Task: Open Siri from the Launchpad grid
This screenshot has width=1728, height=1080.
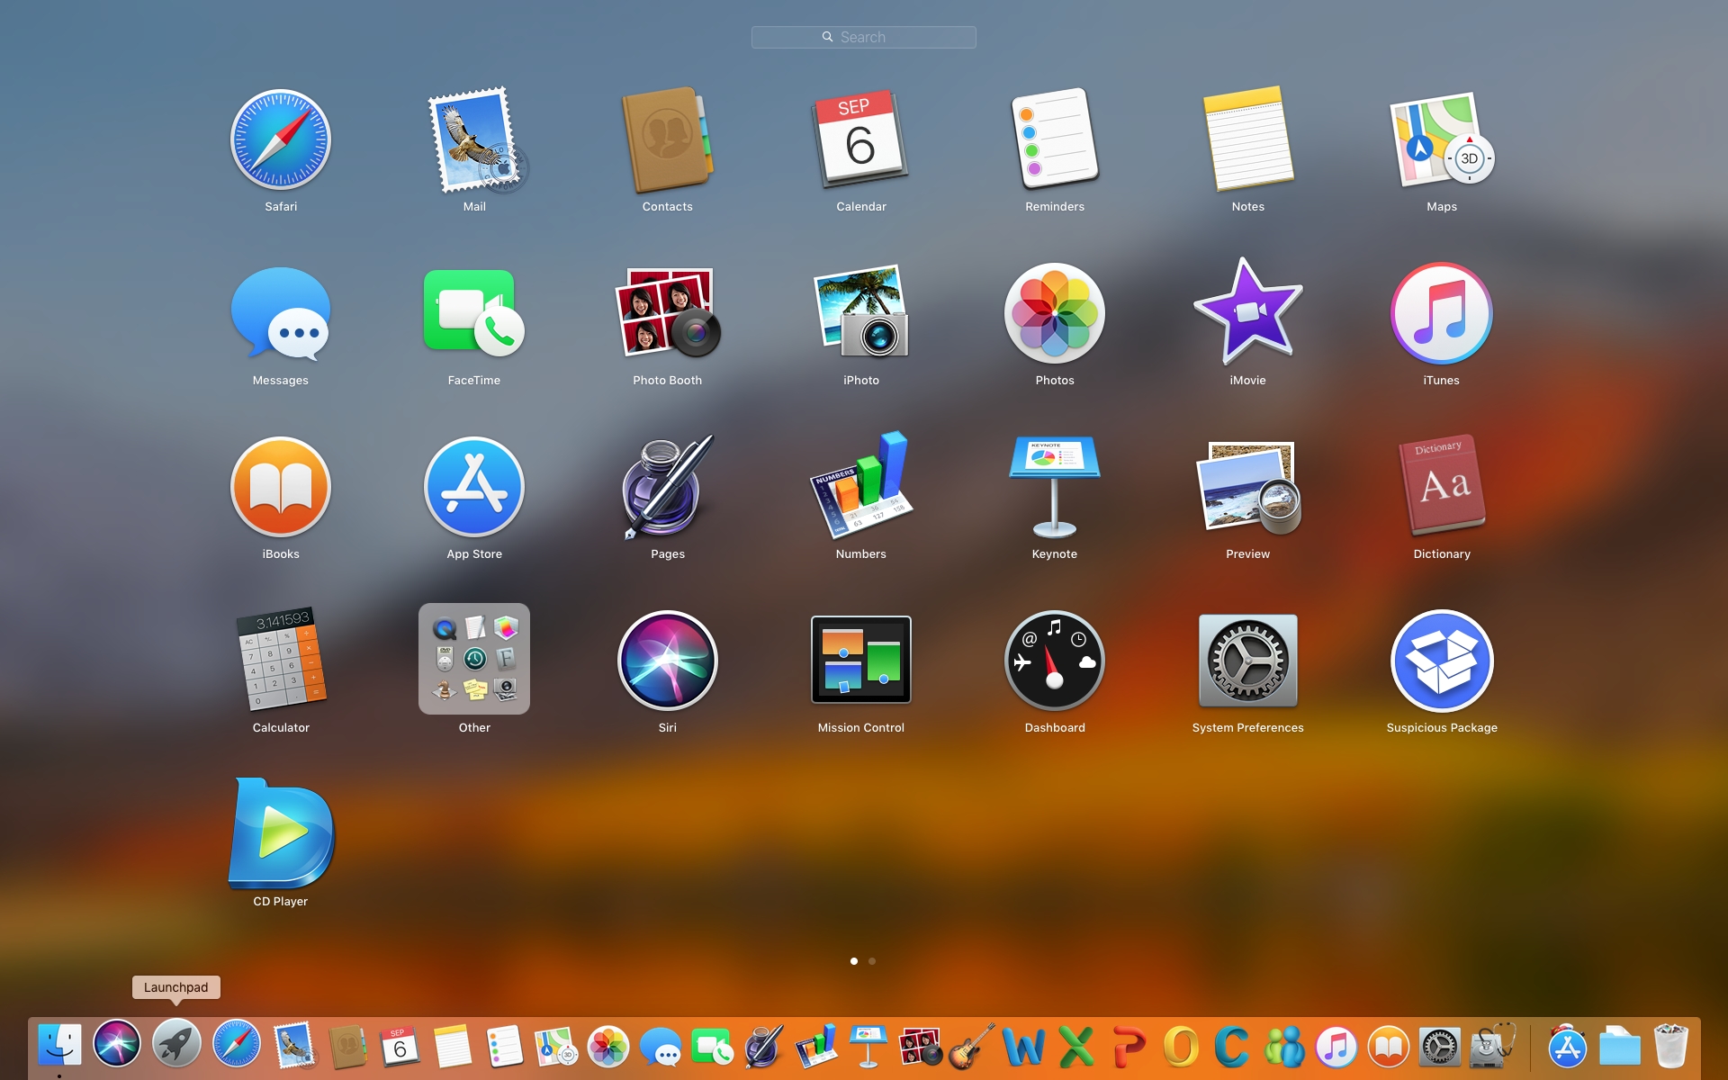Action: [668, 661]
